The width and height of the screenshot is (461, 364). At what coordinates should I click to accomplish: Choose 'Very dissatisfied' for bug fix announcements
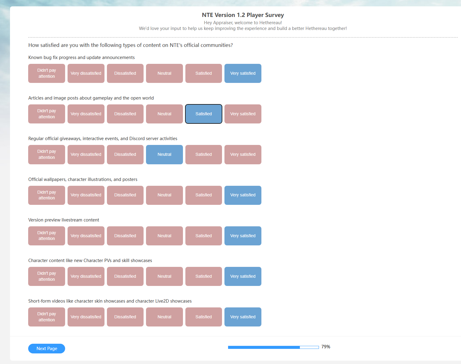pos(86,73)
